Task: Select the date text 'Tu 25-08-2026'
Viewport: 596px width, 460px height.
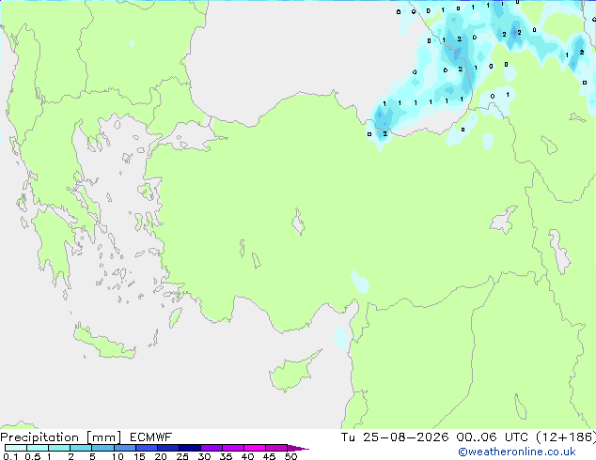Action: (395, 437)
